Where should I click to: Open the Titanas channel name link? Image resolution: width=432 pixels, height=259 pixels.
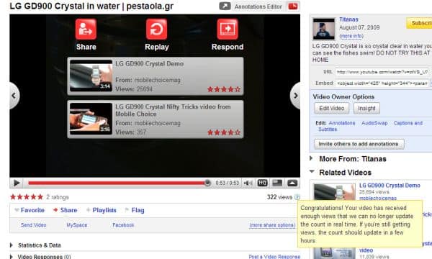click(348, 19)
